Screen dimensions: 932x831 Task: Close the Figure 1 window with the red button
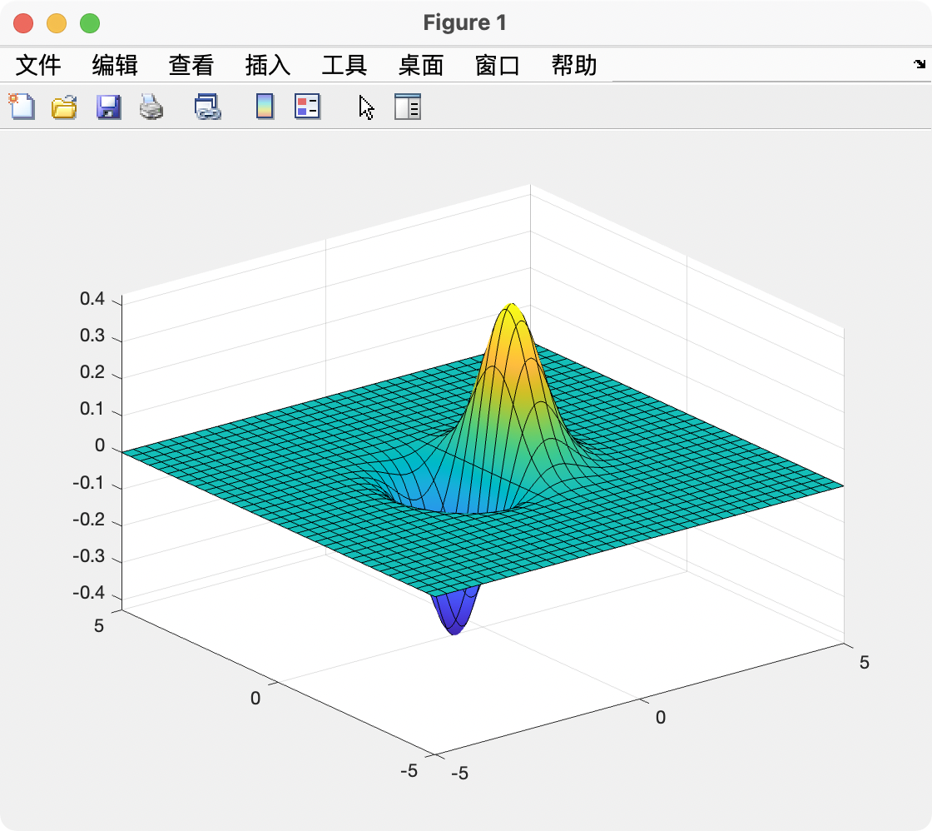tap(24, 23)
